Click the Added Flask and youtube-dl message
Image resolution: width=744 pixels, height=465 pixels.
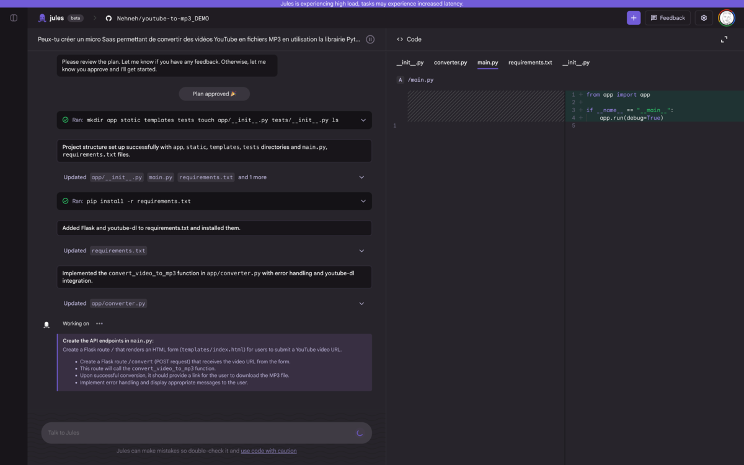pos(215,228)
